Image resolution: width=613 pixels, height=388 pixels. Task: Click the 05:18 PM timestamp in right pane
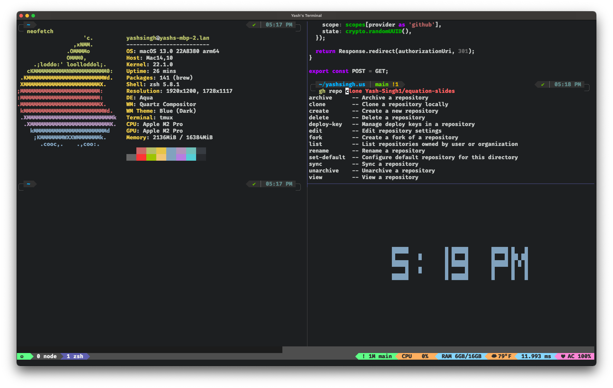567,84
